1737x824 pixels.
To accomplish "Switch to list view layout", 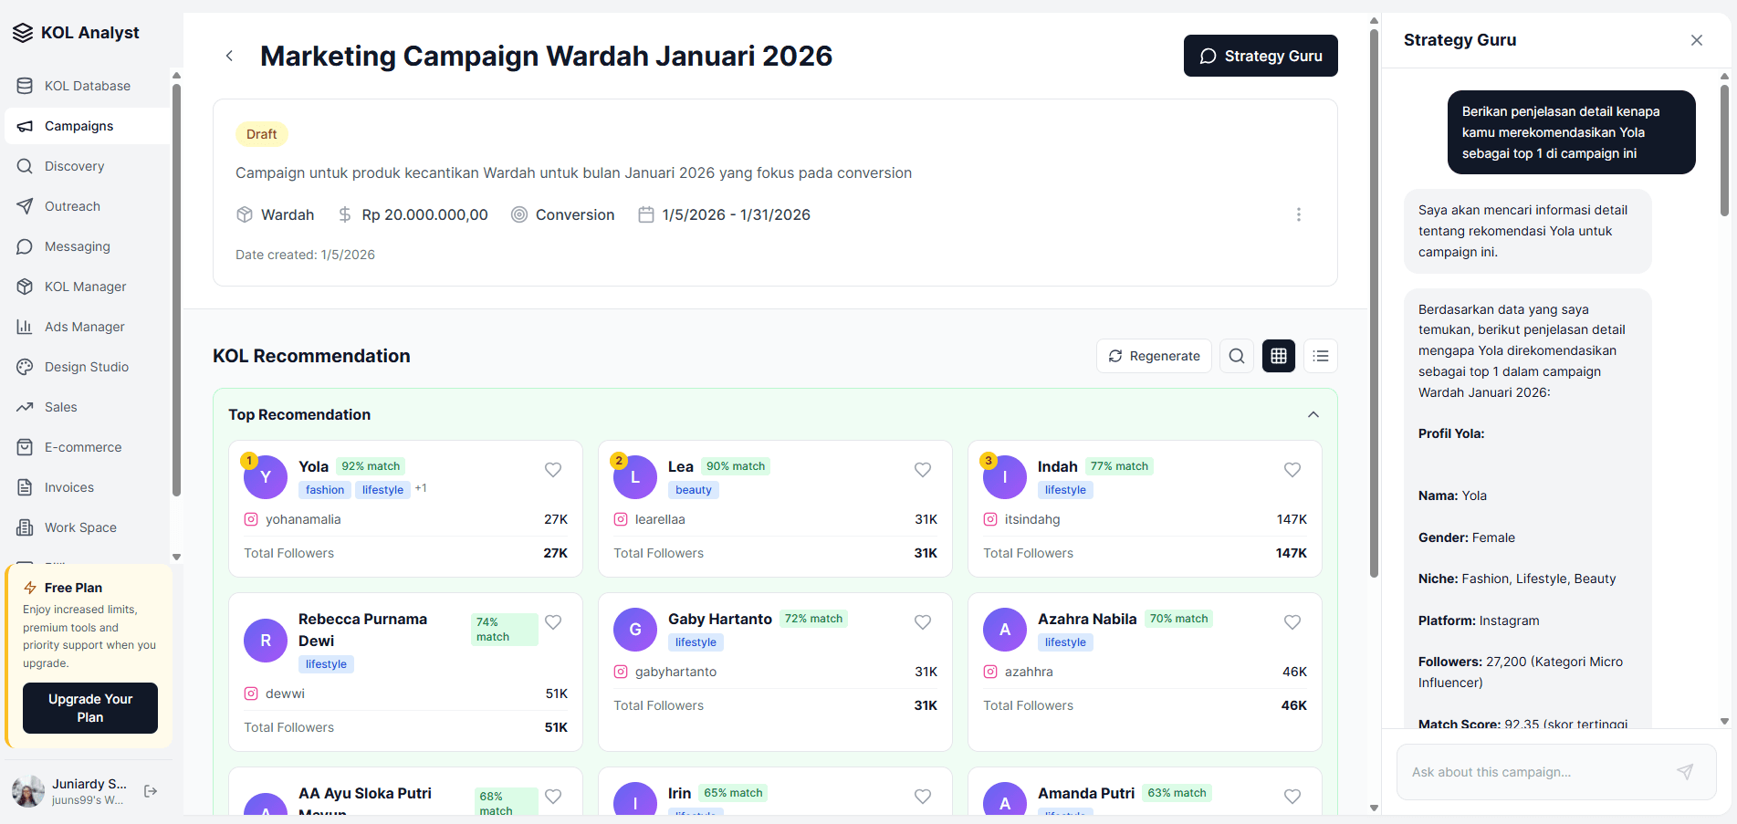I will tap(1320, 356).
